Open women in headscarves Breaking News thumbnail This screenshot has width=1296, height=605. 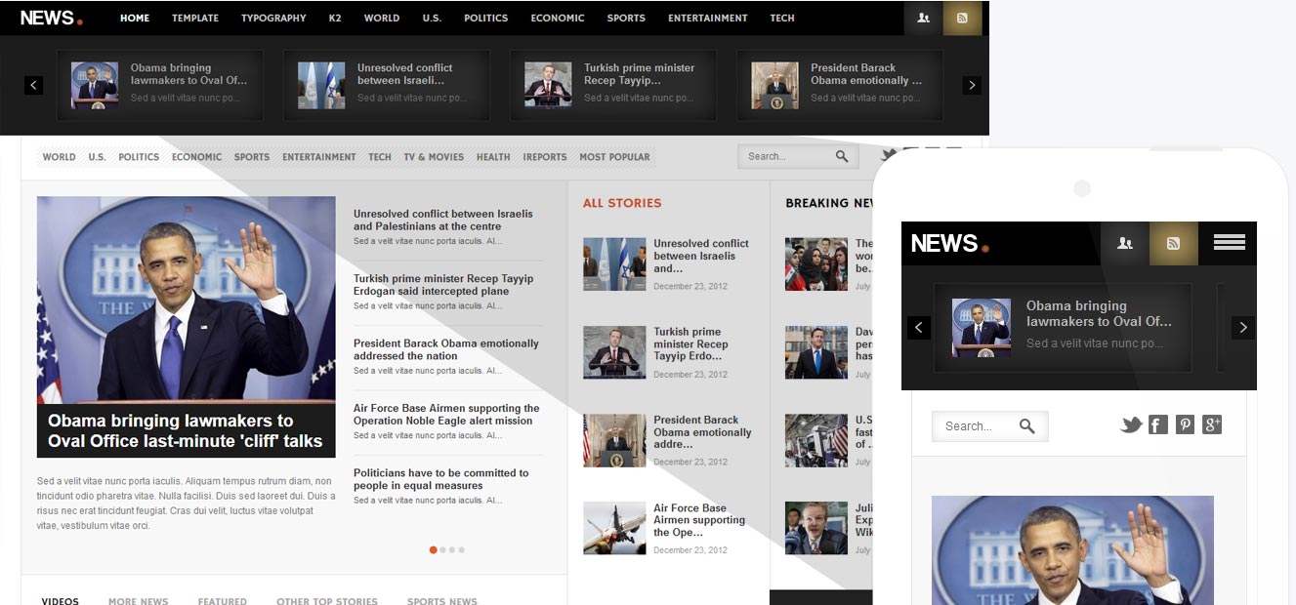[815, 263]
